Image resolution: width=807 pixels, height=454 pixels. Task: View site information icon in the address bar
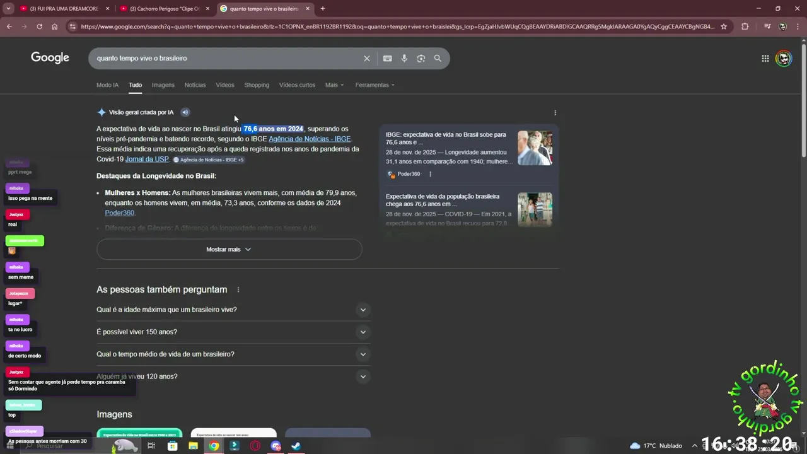click(x=73, y=26)
